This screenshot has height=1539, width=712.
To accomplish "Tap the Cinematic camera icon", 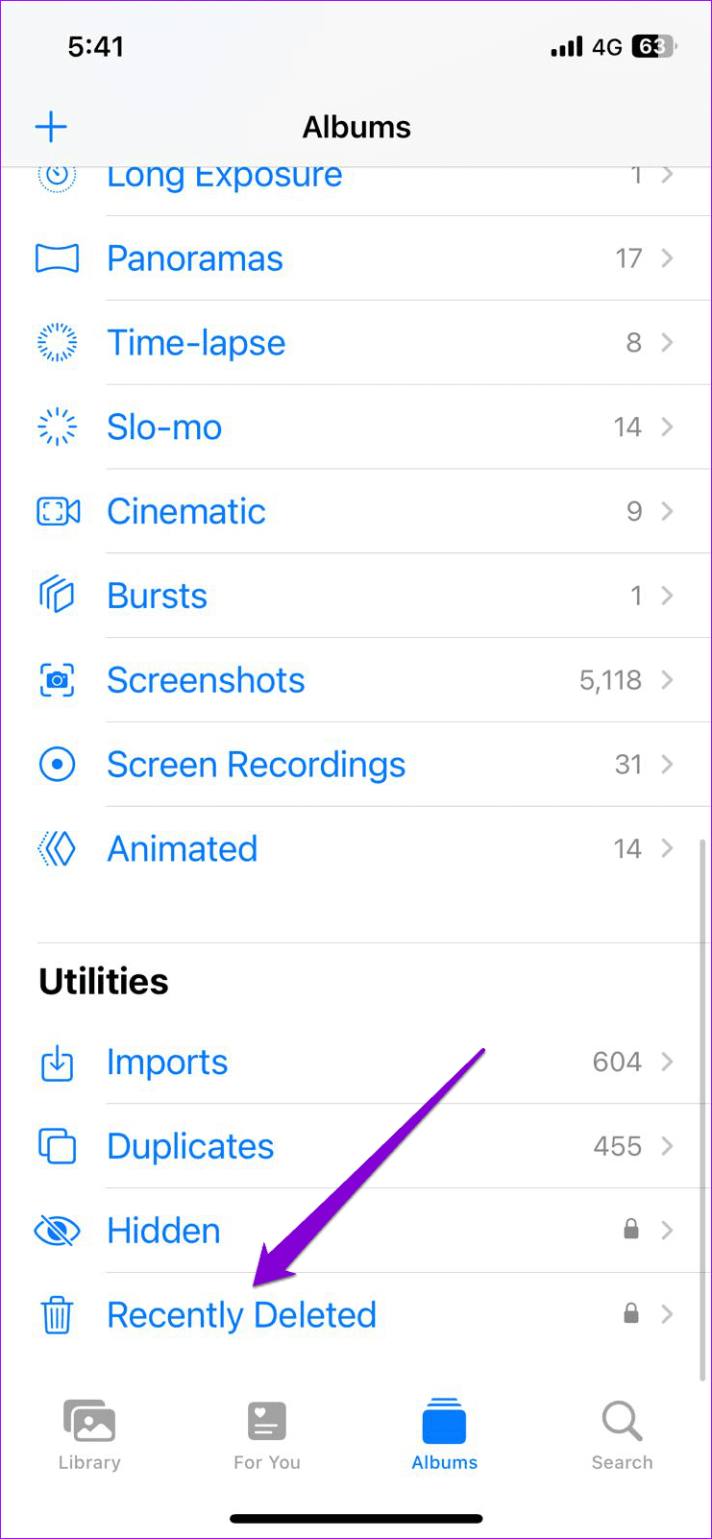I will coord(58,511).
